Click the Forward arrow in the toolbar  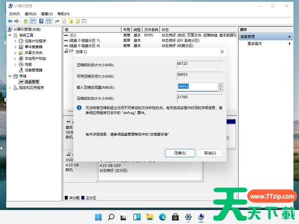pos(16,21)
